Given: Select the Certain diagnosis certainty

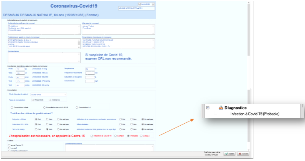Looking at the screenshot, I should point(115,136).
